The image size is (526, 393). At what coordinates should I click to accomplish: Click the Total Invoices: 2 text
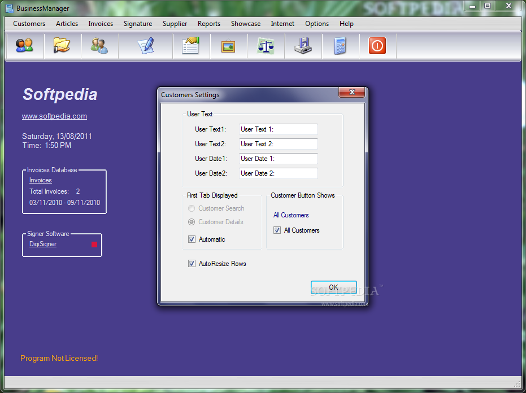(55, 191)
